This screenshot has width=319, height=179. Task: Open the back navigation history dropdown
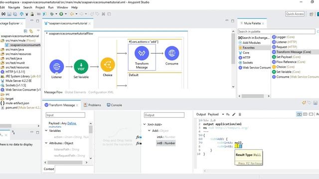click(76, 14)
